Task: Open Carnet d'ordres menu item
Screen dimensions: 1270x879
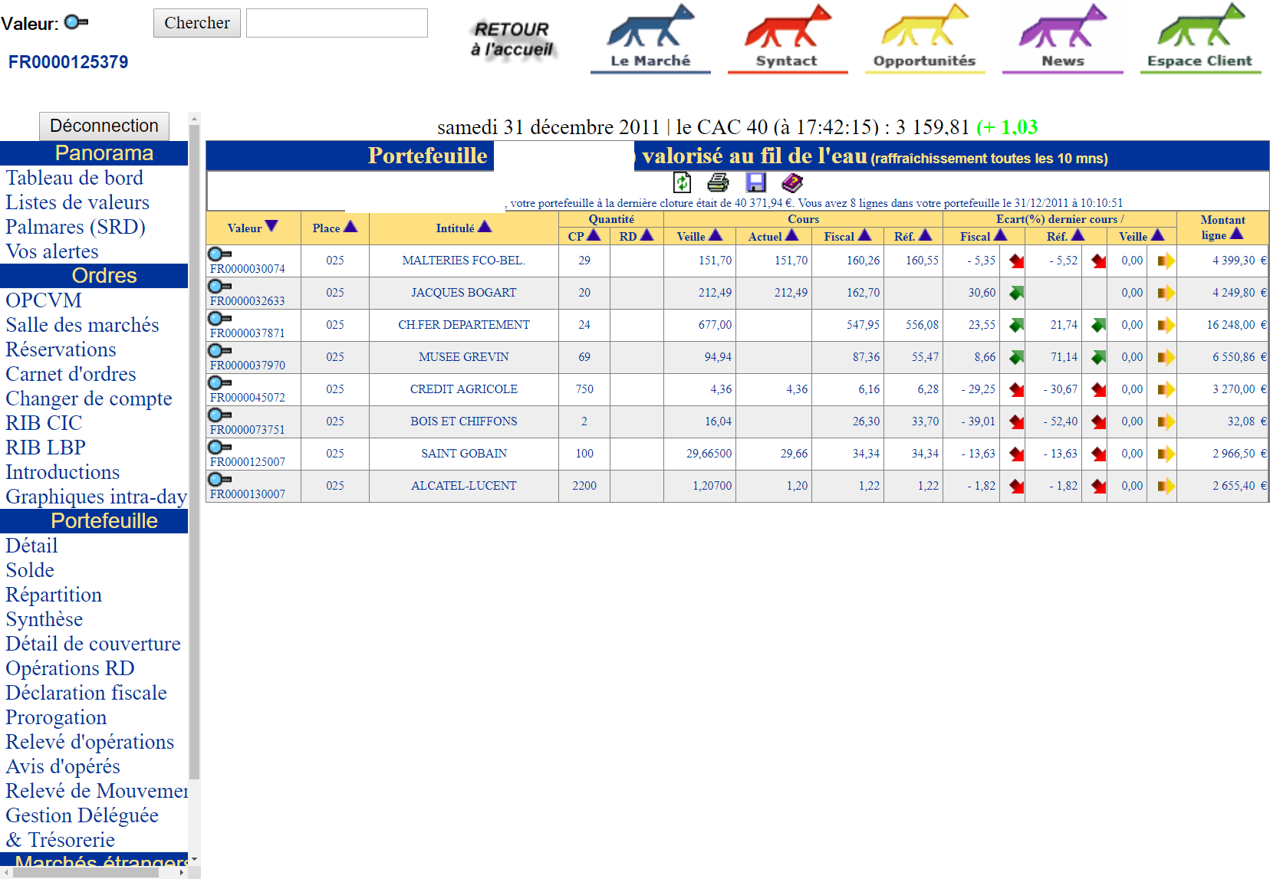Action: (x=71, y=374)
